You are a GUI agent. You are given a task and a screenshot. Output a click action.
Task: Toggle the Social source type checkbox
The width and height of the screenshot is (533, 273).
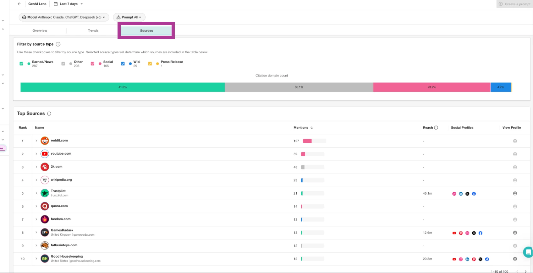pyautogui.click(x=92, y=64)
